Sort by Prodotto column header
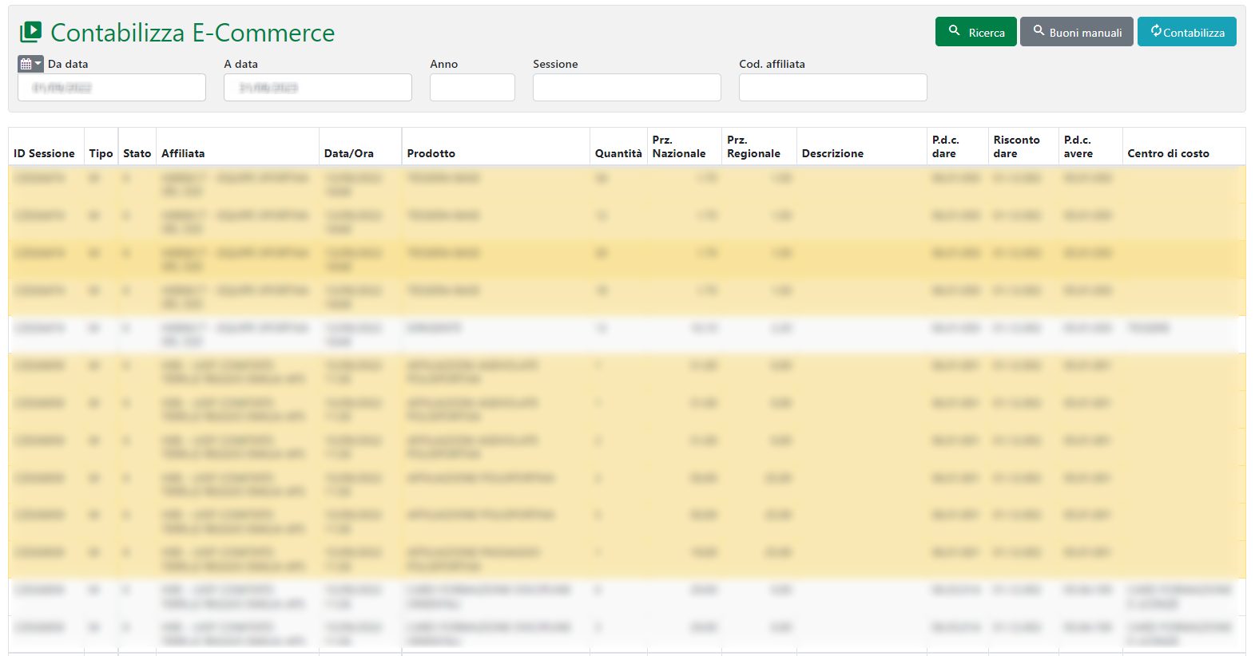This screenshot has width=1255, height=656. pyautogui.click(x=431, y=153)
